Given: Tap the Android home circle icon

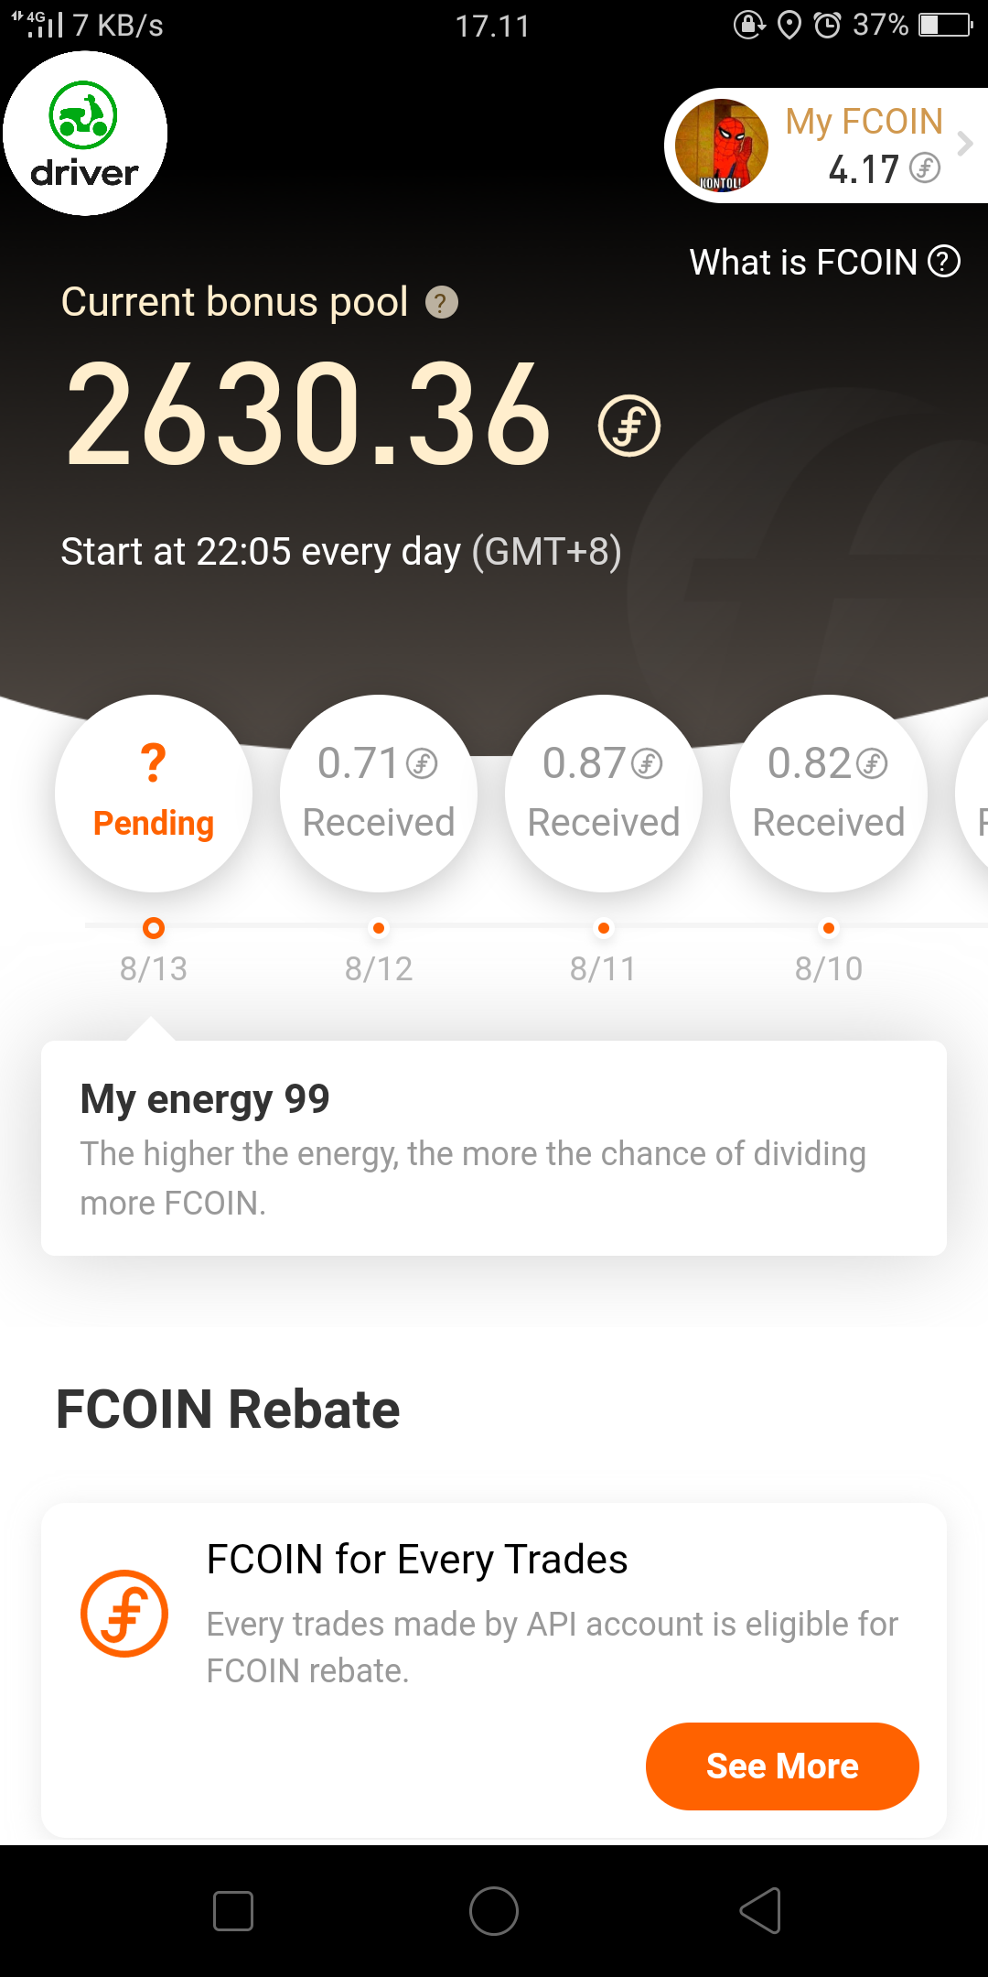Looking at the screenshot, I should pyautogui.click(x=494, y=1911).
